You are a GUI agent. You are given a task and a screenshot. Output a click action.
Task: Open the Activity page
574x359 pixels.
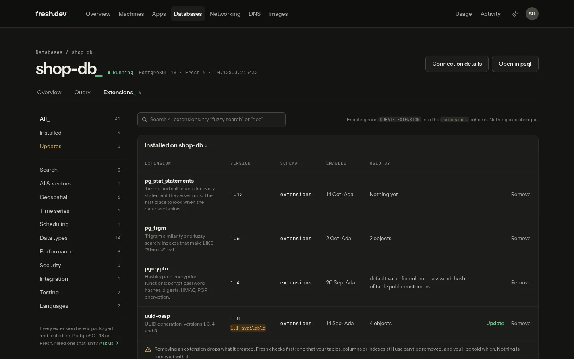[491, 14]
